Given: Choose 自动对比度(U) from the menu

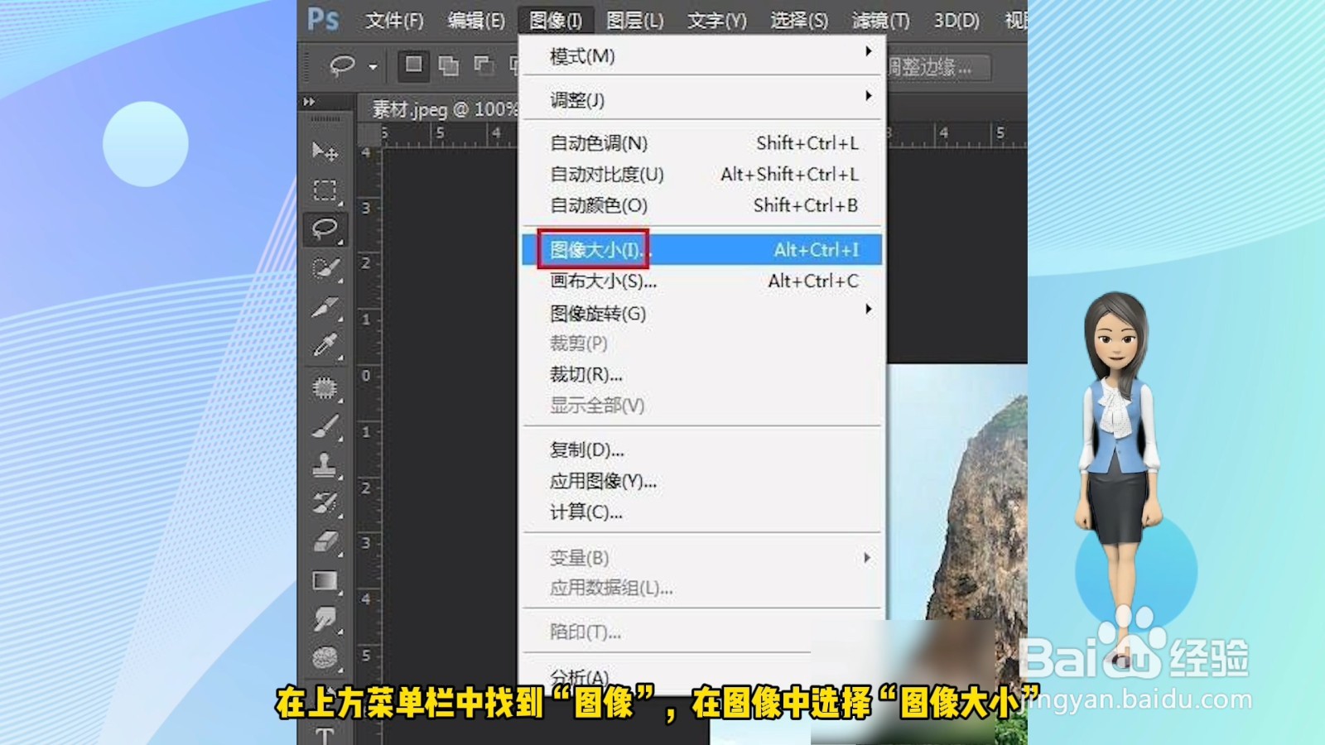Looking at the screenshot, I should pyautogui.click(x=702, y=175).
